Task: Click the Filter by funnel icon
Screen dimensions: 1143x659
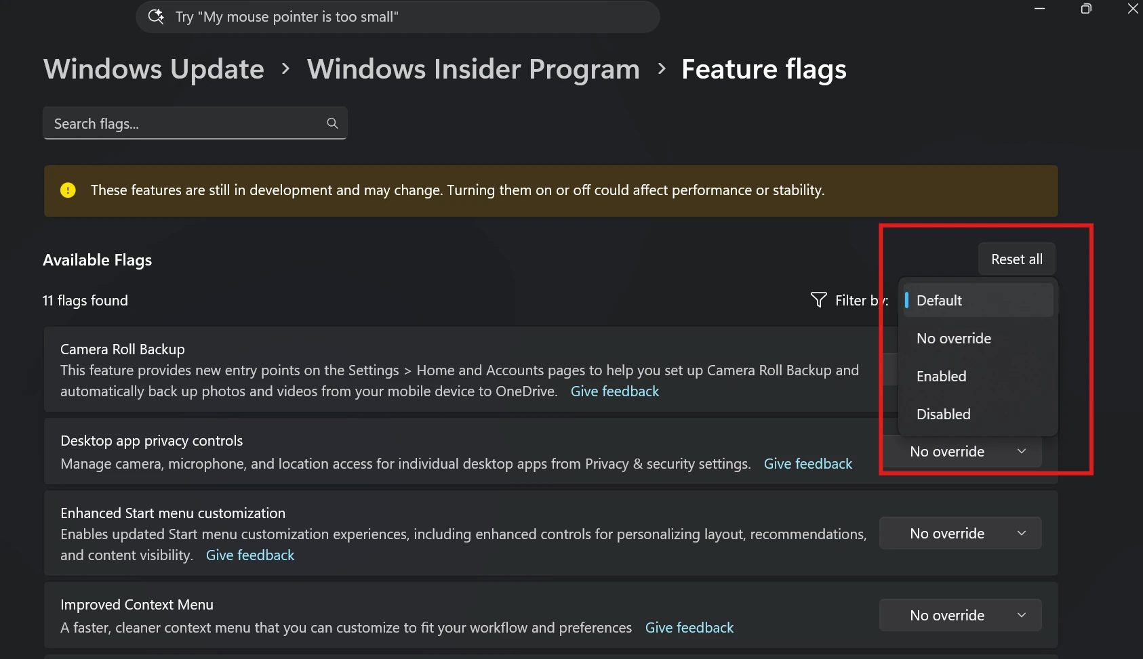Action: point(818,300)
